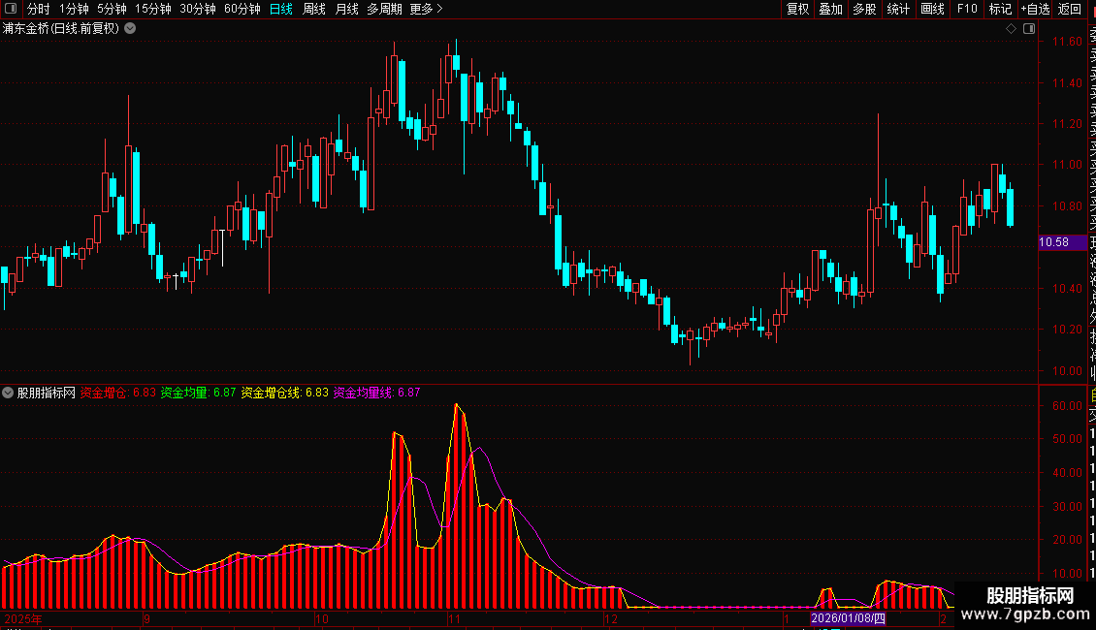
Task: Click the 11.60 price axis value
Action: click(1067, 42)
